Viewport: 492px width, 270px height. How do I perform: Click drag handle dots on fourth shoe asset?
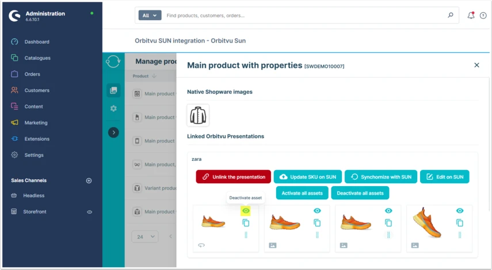[460, 235]
